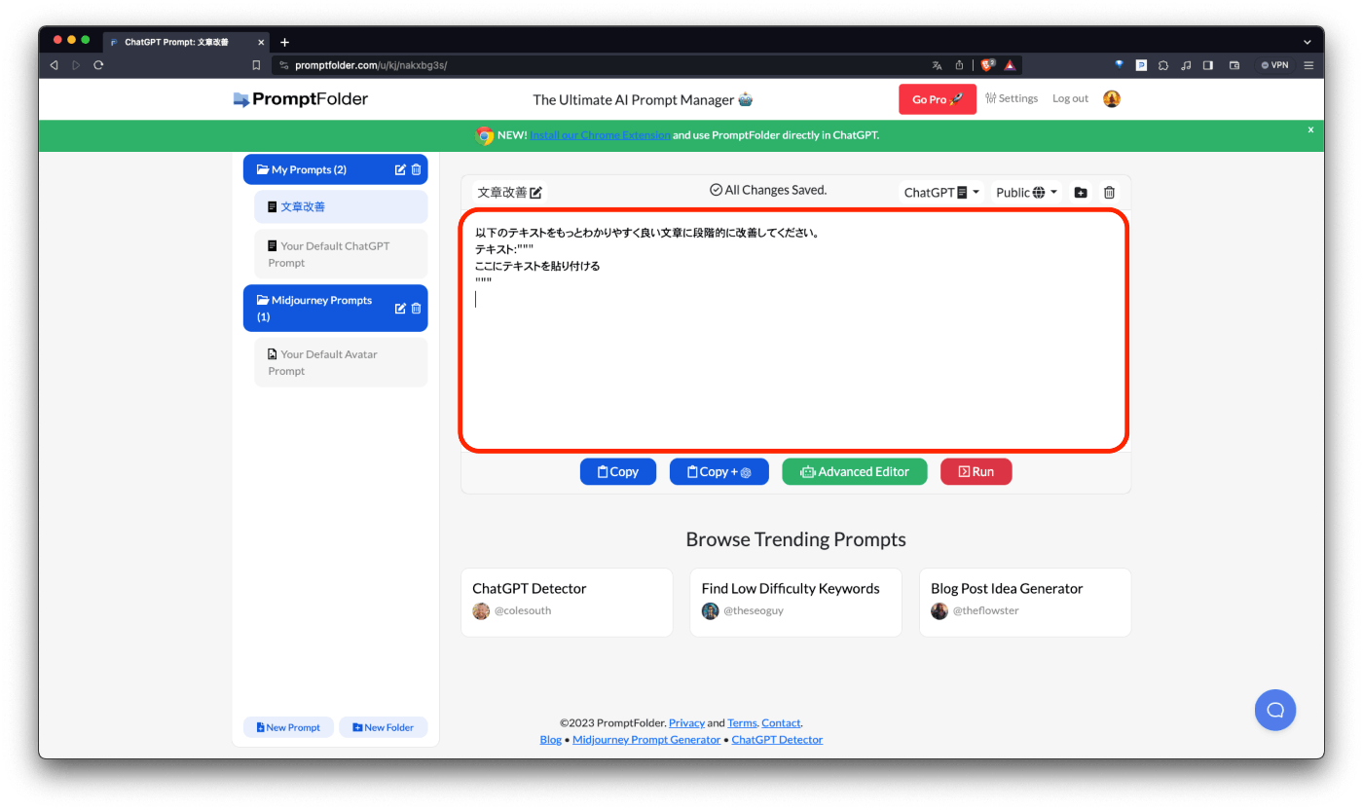
Task: Go back in browser history
Action: (x=54, y=65)
